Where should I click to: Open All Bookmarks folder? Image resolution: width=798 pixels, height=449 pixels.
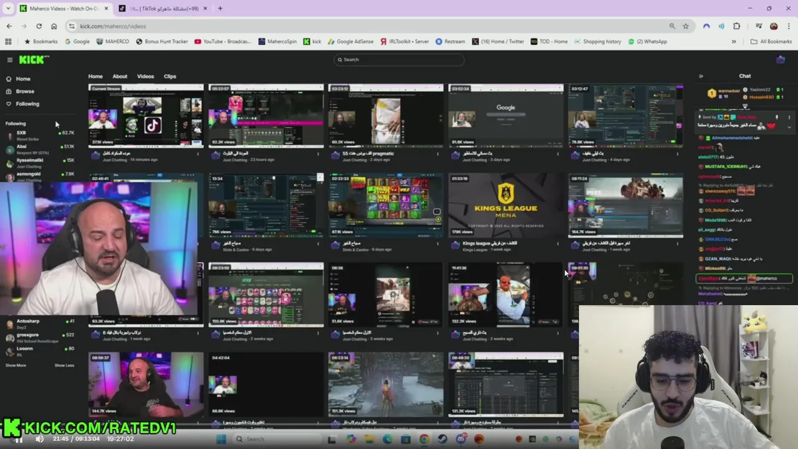coord(771,42)
